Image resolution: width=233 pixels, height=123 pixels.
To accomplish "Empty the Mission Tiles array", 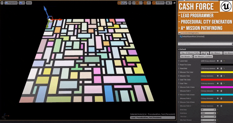I will 221,76.
